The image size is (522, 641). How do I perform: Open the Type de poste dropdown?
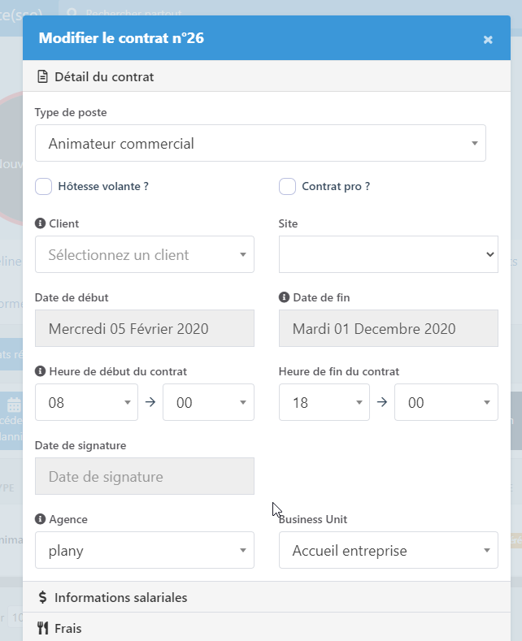[260, 144]
